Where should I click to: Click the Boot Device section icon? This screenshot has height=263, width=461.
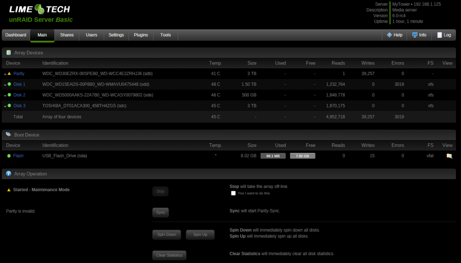(8, 134)
